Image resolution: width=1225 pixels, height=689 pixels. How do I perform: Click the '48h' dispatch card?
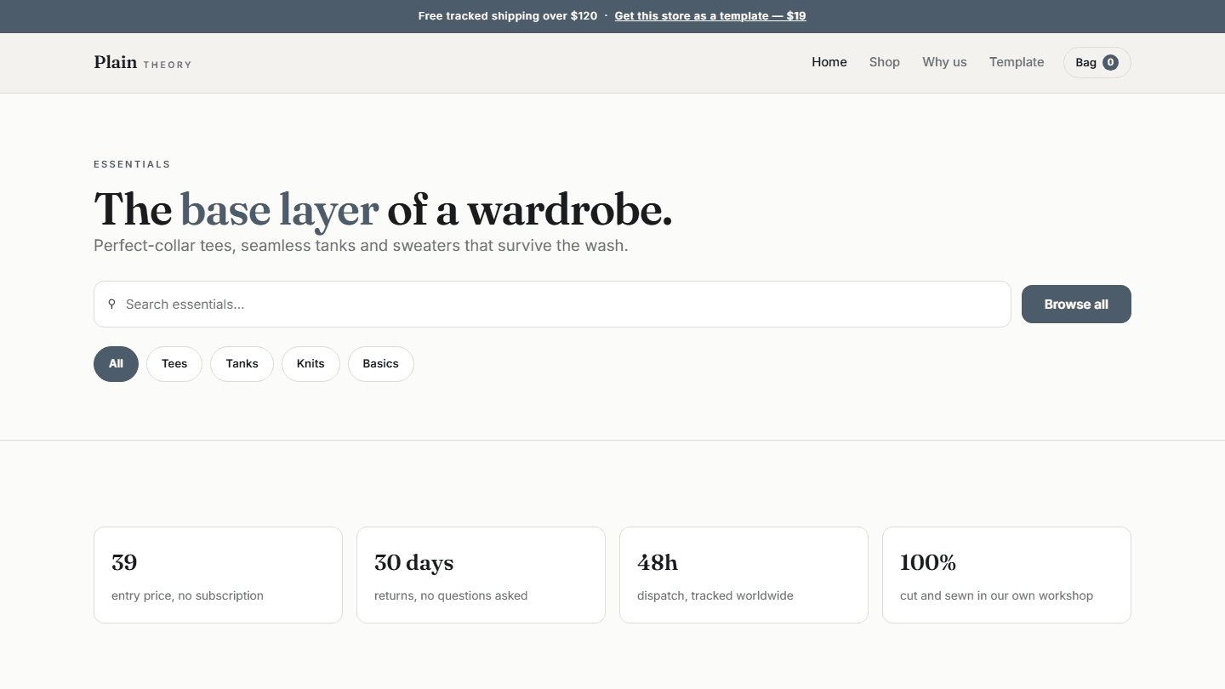(744, 575)
